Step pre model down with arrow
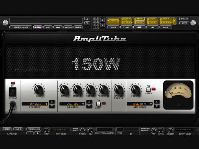The image size is (199, 149). [x=52, y=106]
